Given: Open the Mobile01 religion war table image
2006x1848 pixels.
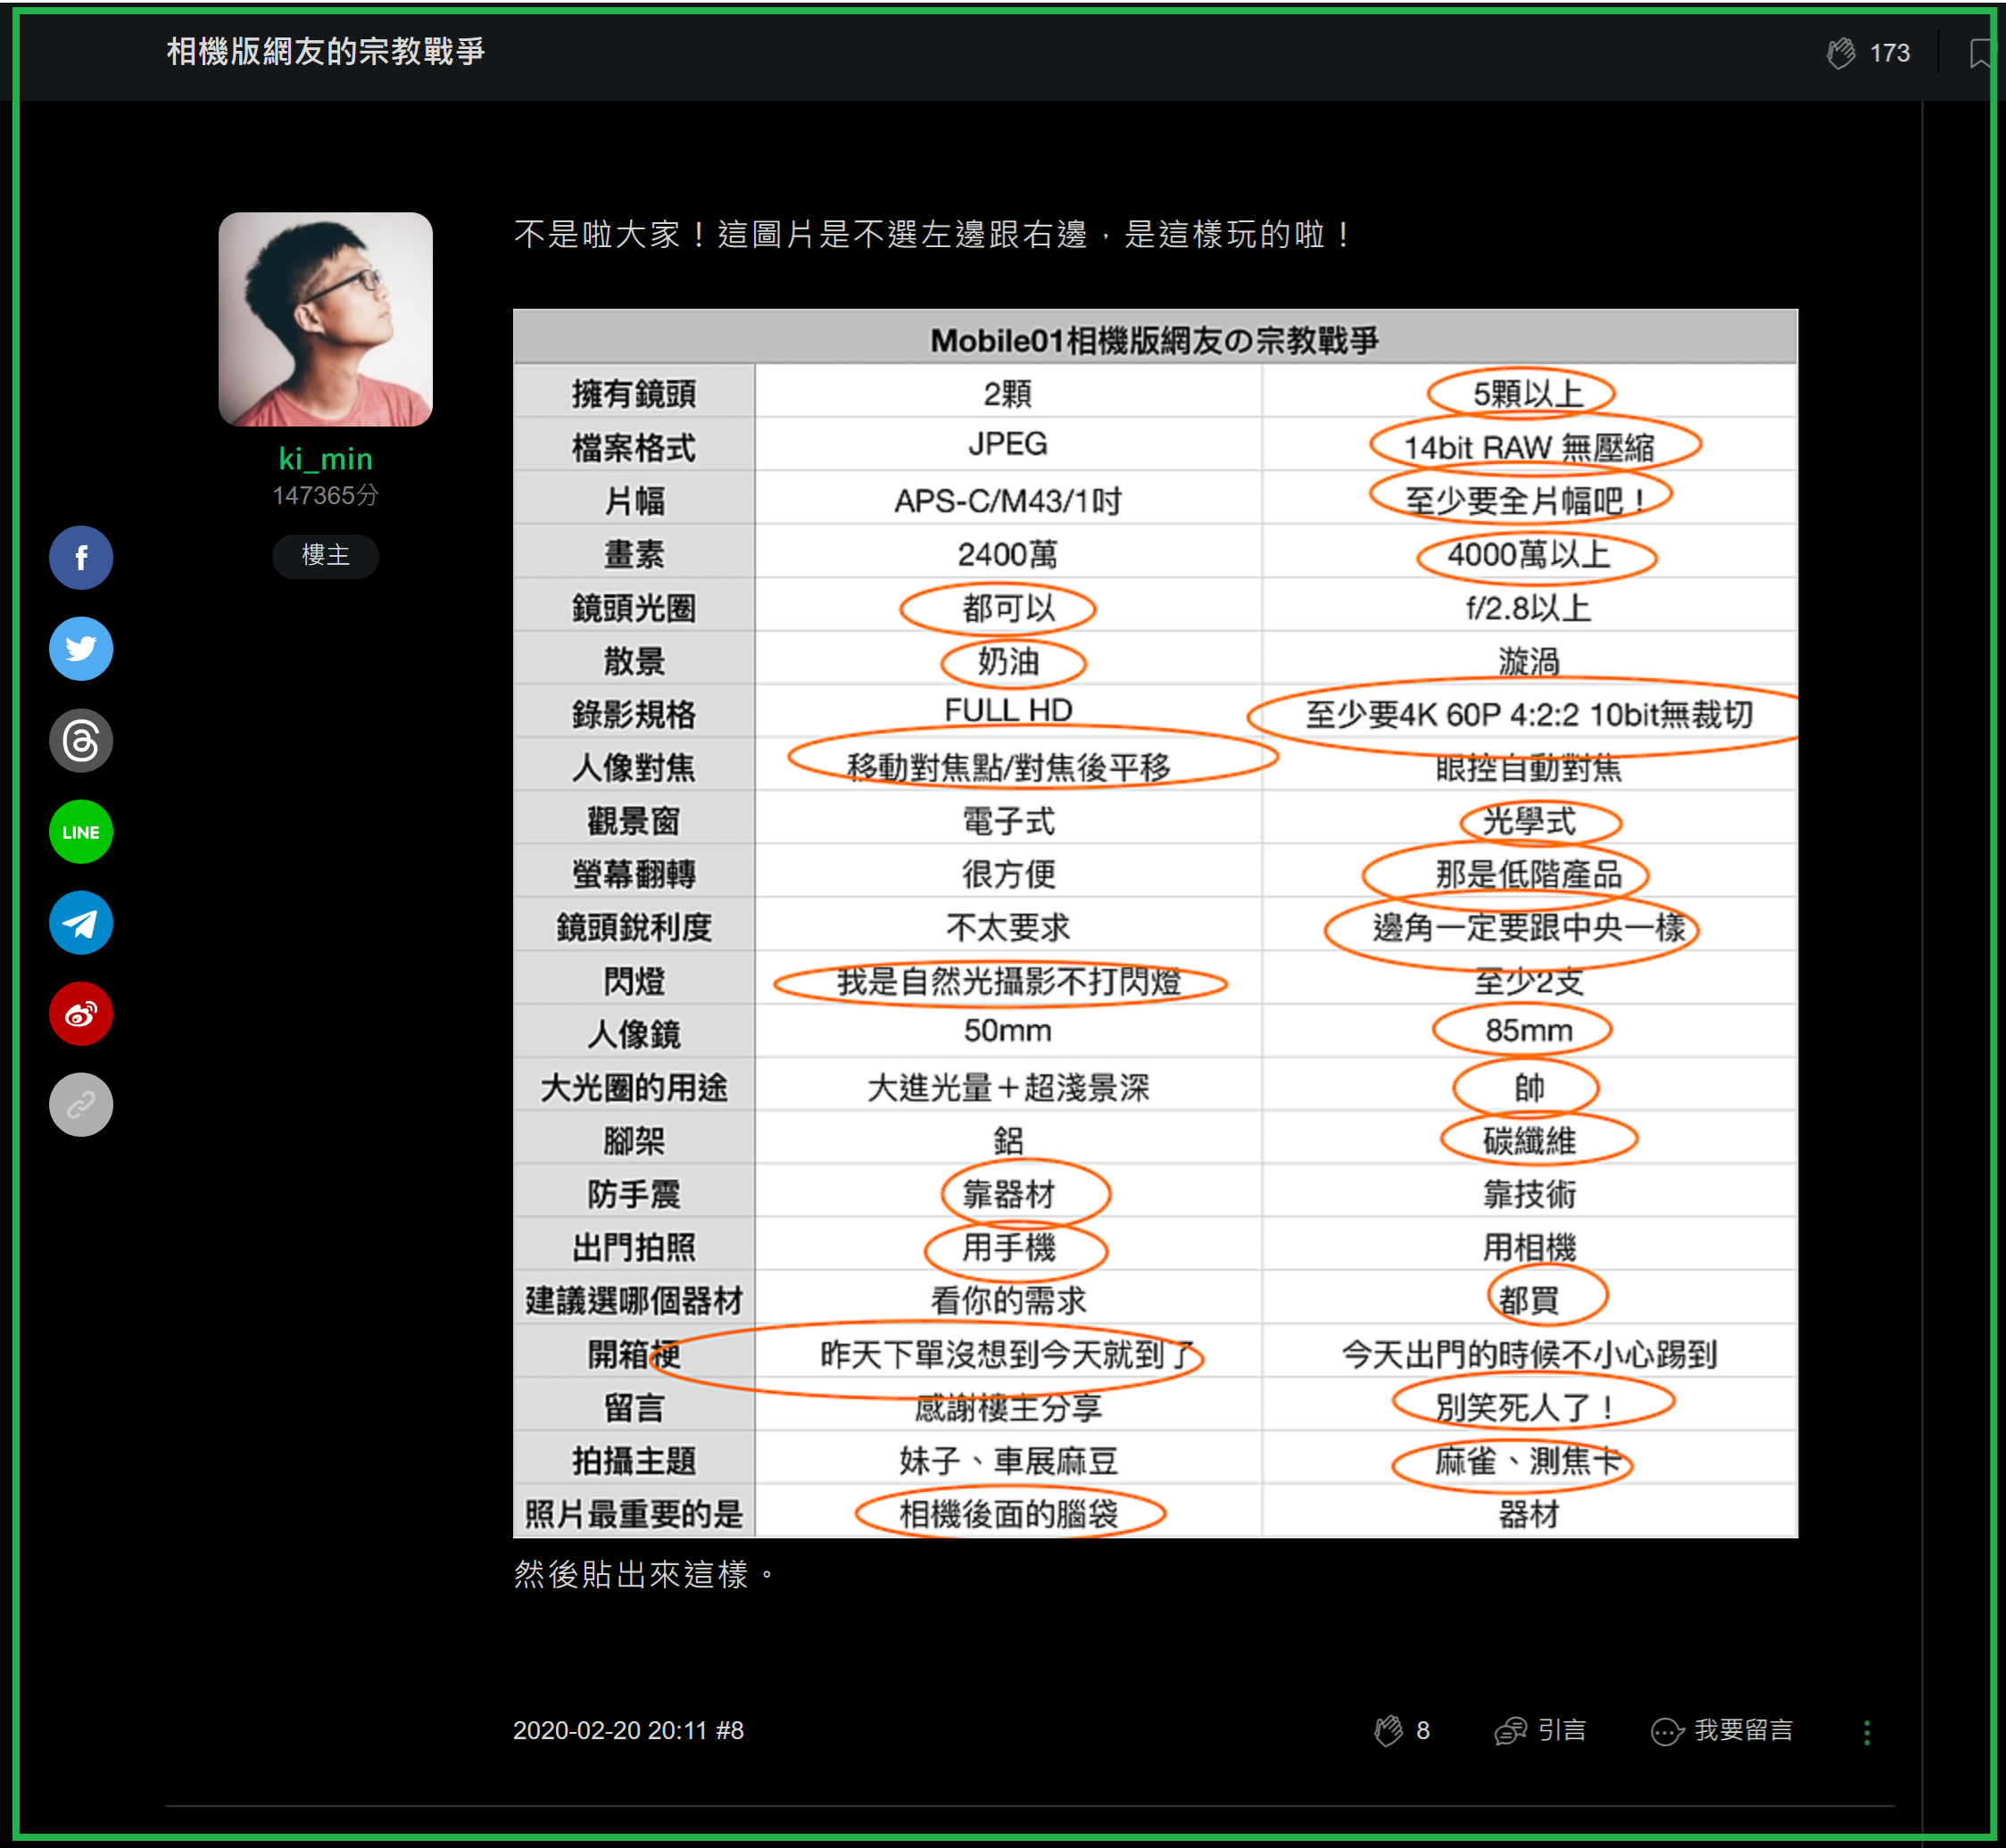Looking at the screenshot, I should pyautogui.click(x=1155, y=923).
